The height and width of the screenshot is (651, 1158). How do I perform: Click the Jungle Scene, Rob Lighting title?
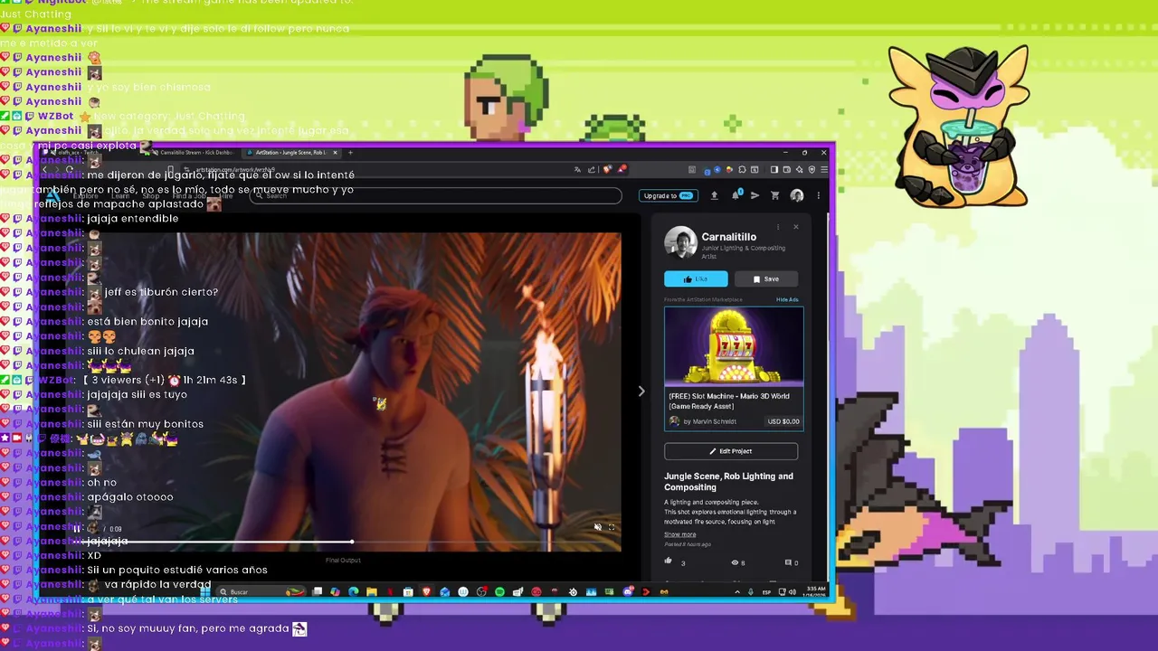point(728,481)
